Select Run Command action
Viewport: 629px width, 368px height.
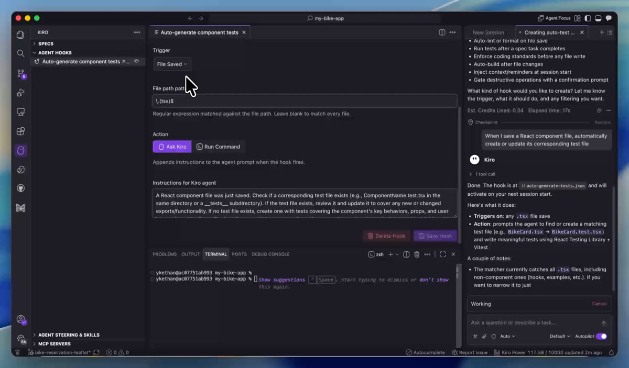[x=218, y=147]
